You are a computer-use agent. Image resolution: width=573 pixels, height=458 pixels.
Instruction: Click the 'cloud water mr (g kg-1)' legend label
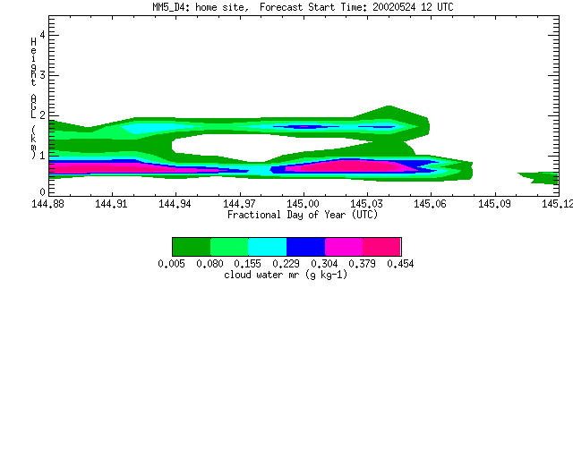[286, 275]
